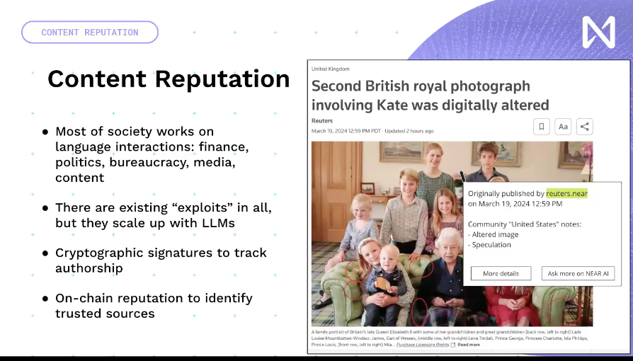Viewport: 633px width, 361px height.
Task: Click the Reuters byline text
Action: coord(322,121)
